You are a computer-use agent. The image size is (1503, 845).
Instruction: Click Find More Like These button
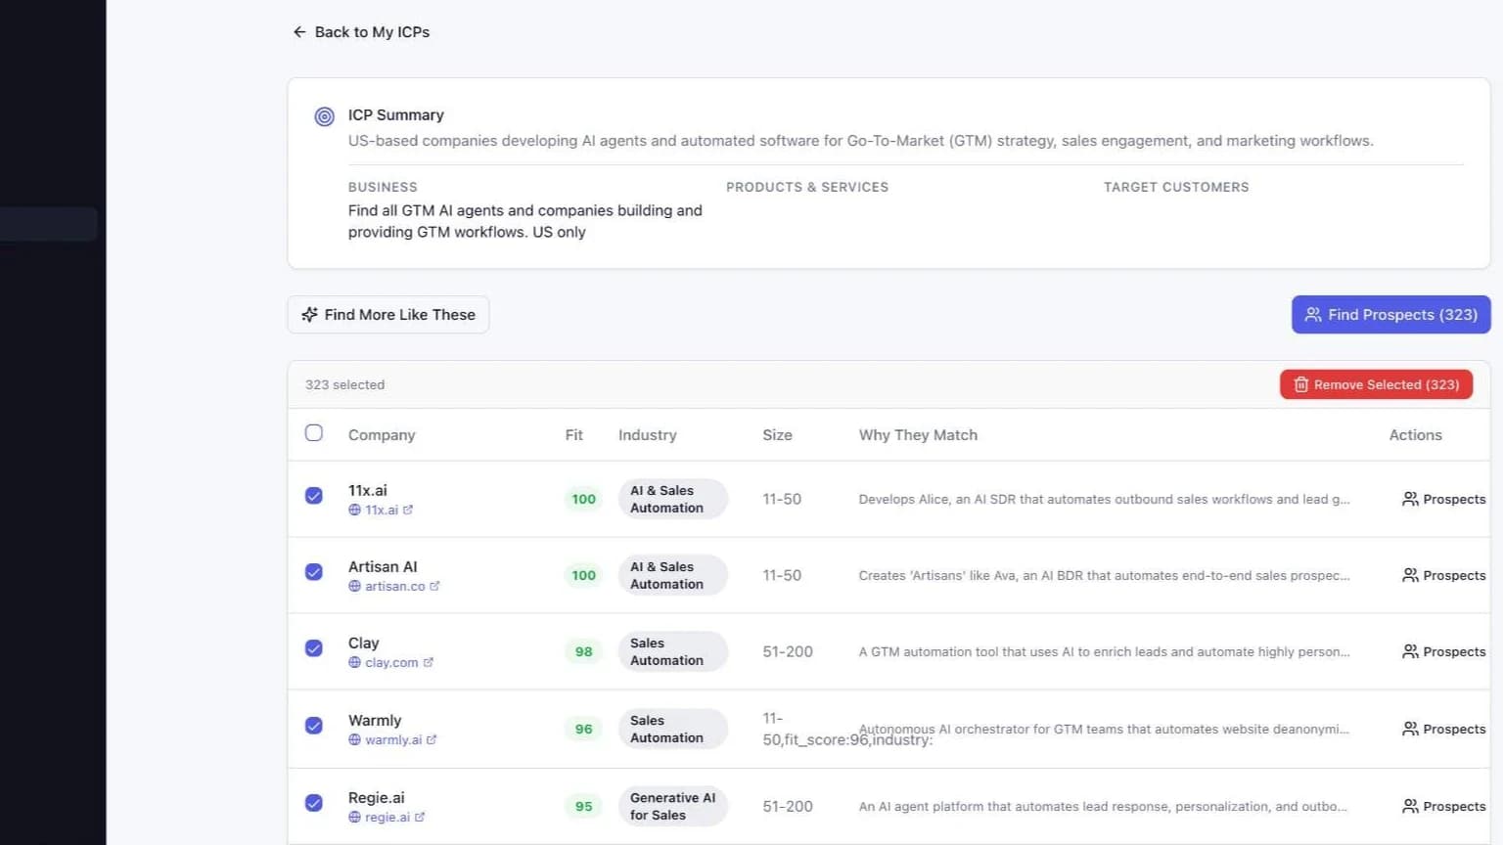pyautogui.click(x=388, y=315)
